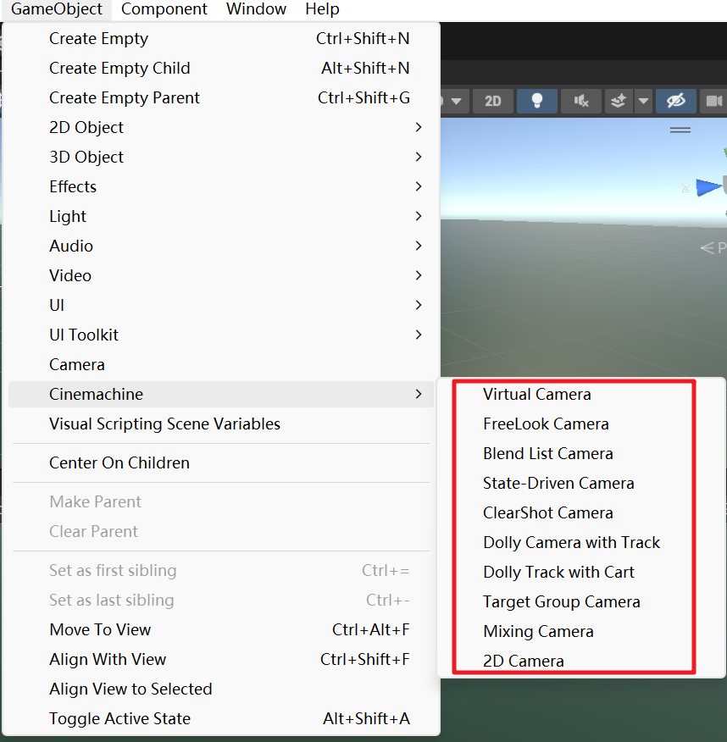Create a FreeLook Camera

tap(580, 424)
